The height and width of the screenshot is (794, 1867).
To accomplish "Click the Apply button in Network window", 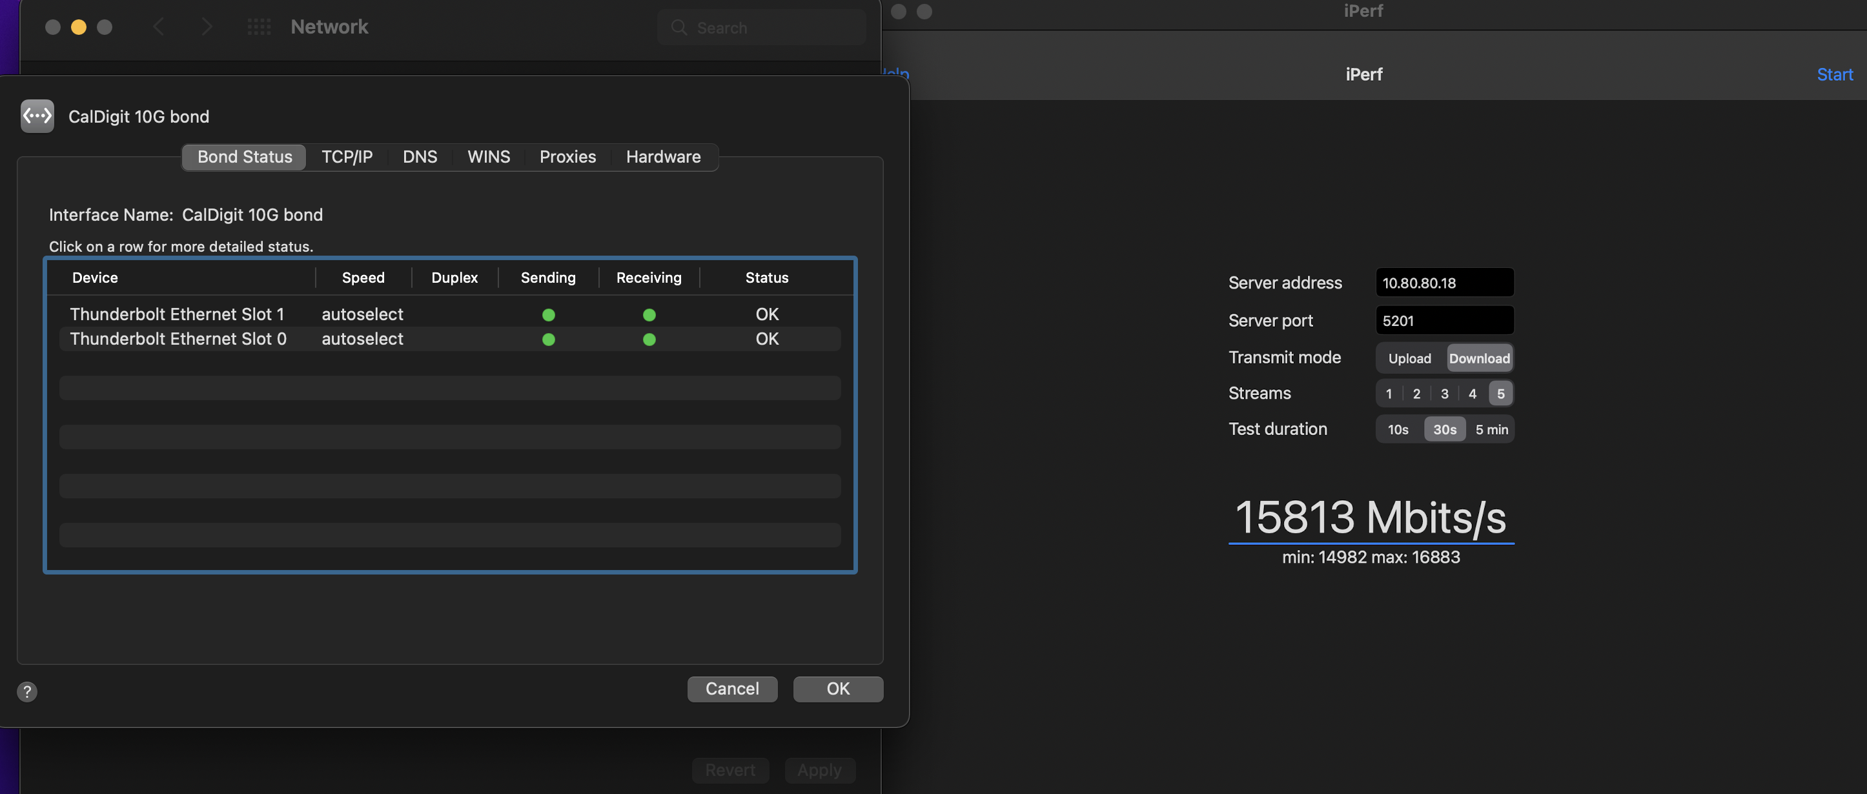I will (x=819, y=769).
